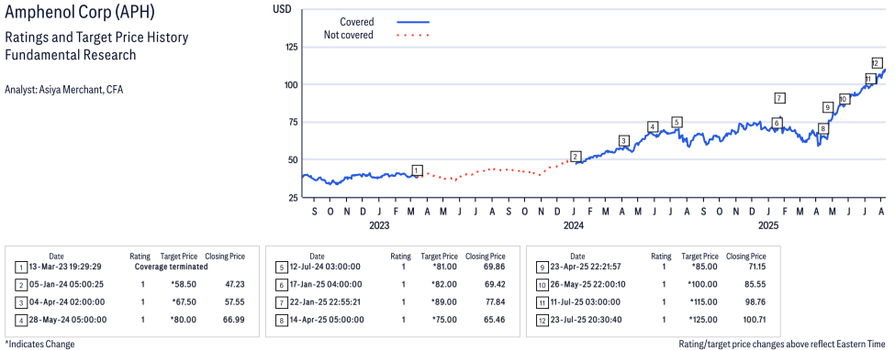Click target price *67.50
895x350 pixels.
[x=184, y=301]
